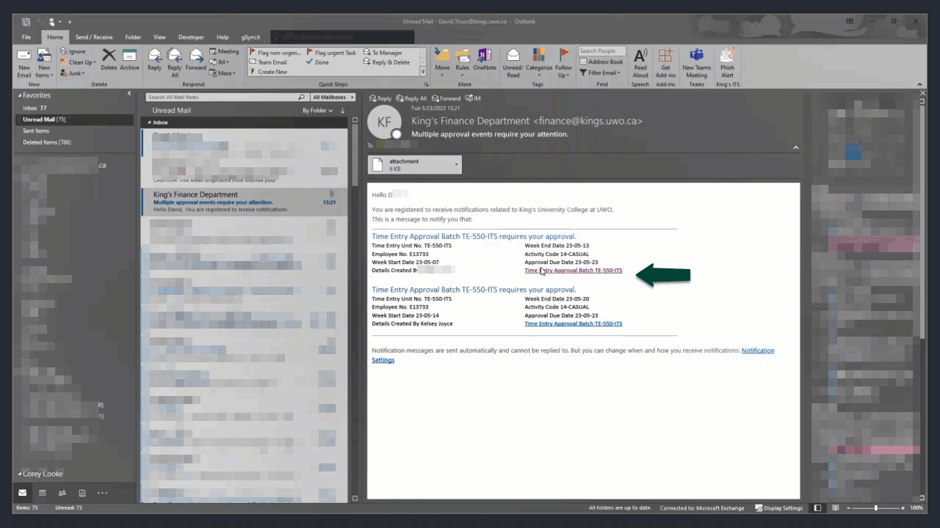Click the Search People field
Image resolution: width=940 pixels, height=528 pixels.
pos(602,51)
